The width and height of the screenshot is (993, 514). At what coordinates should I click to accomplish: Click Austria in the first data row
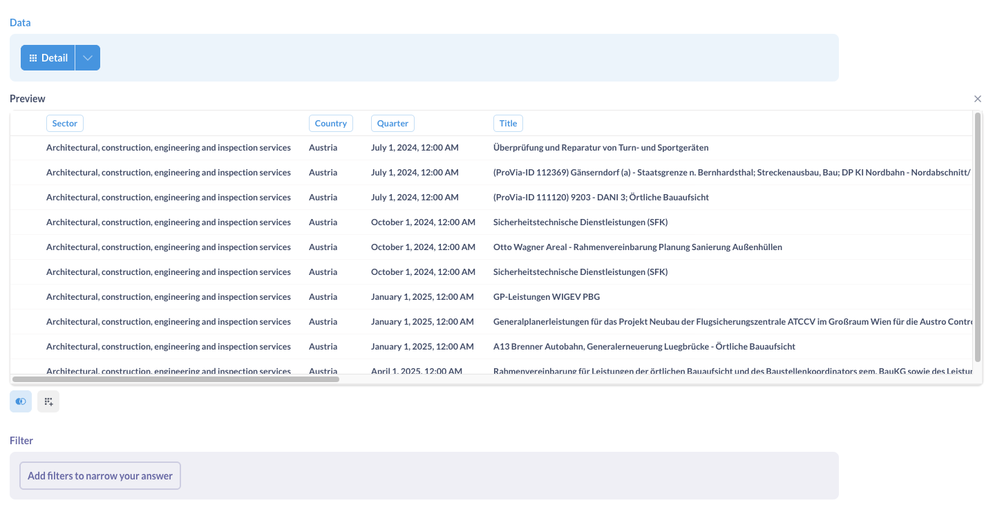(323, 147)
